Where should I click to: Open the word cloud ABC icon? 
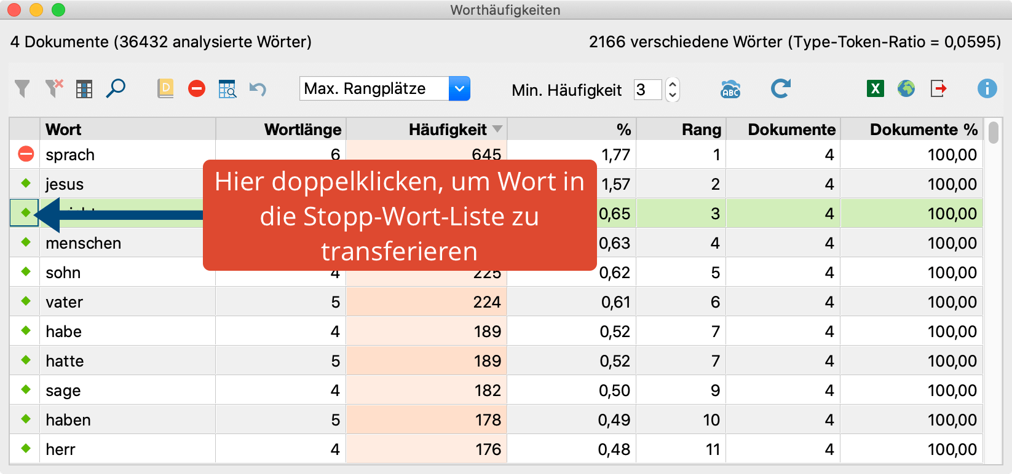(730, 90)
